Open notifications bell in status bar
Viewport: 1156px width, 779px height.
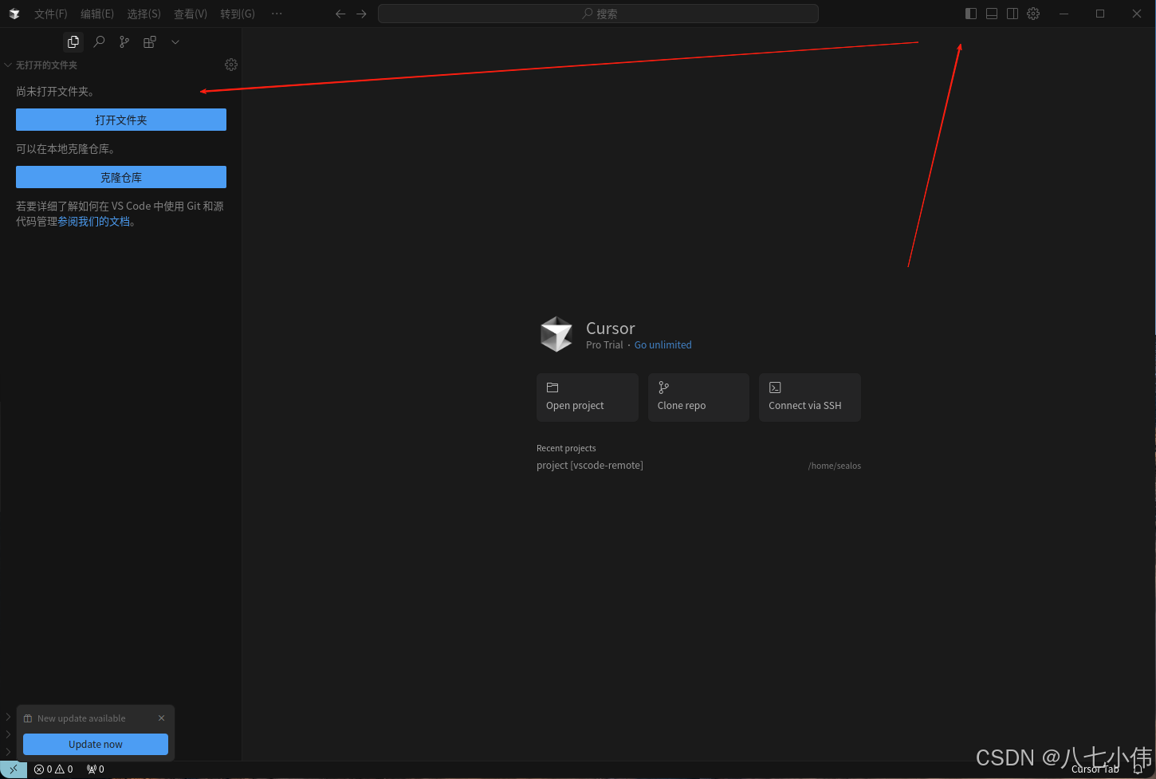pos(1138,769)
